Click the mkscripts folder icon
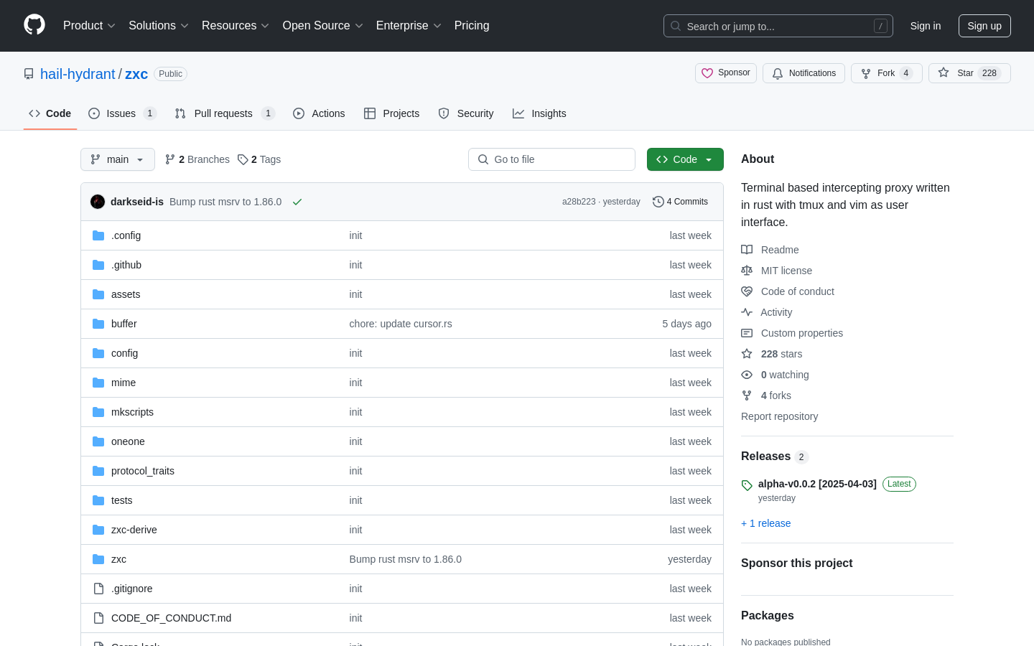Image resolution: width=1034 pixels, height=646 pixels. [x=98, y=412]
